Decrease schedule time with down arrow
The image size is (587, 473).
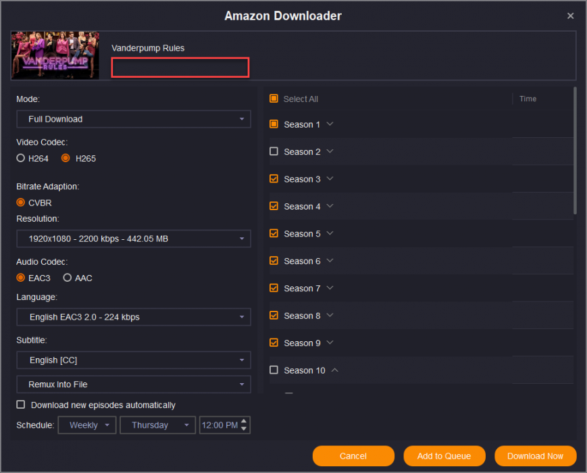(244, 428)
